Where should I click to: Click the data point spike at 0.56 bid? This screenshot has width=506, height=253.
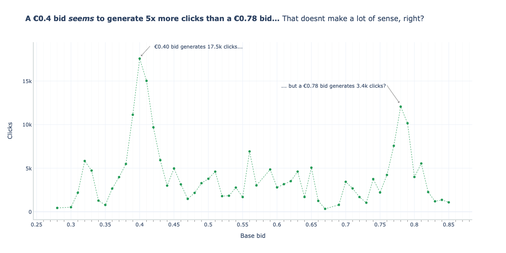[250, 151]
